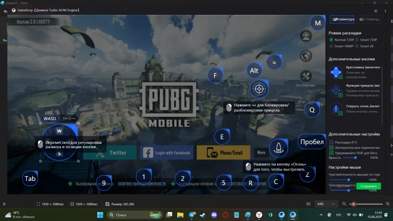Click the Крестовина D-pad icon

[336, 72]
